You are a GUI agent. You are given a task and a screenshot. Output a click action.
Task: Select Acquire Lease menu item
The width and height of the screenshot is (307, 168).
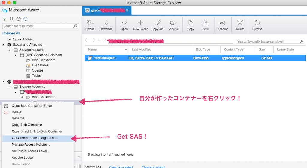38,158
